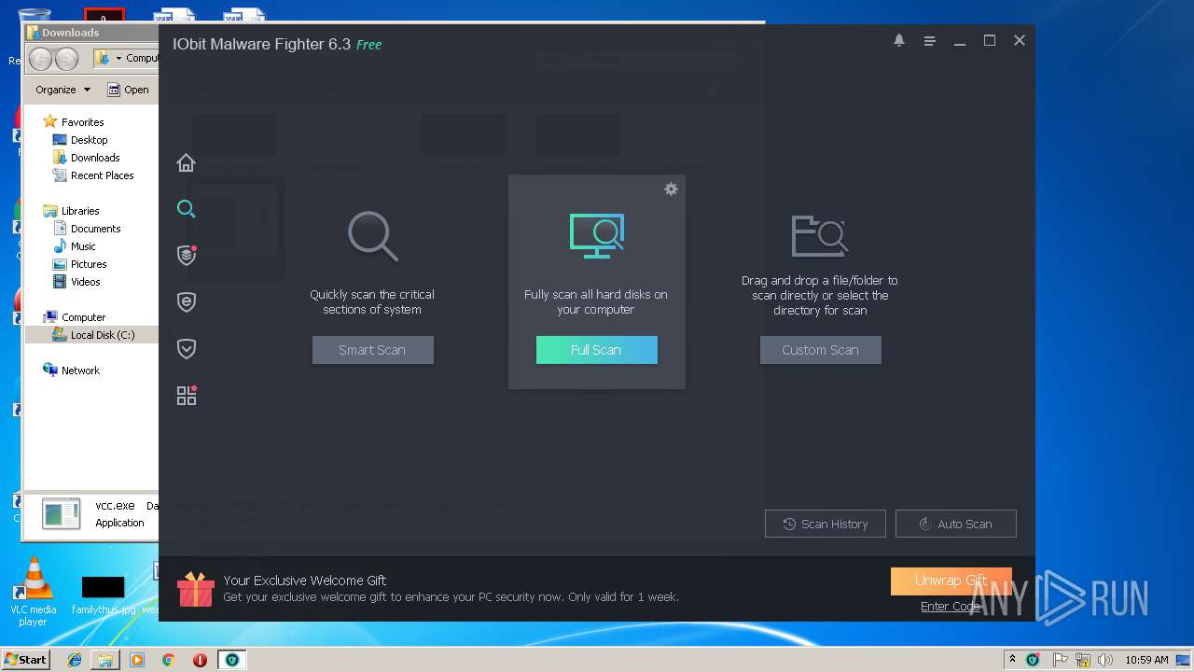The height and width of the screenshot is (672, 1194).
Task: Open Action Center flag in system tray
Action: pyautogui.click(x=1061, y=659)
